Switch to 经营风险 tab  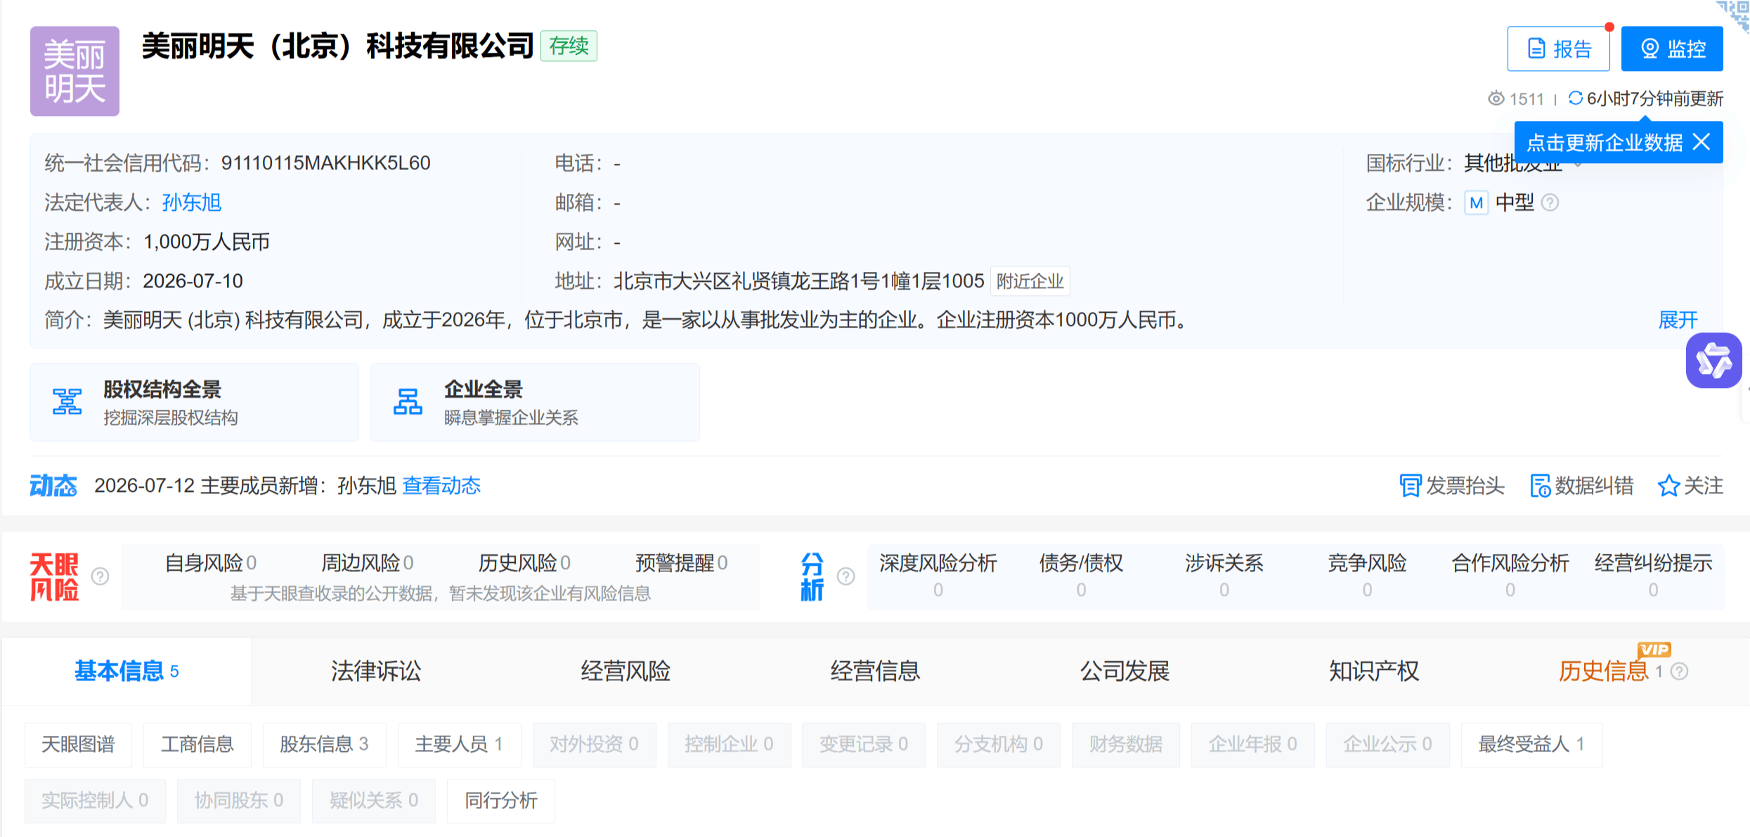(x=626, y=671)
